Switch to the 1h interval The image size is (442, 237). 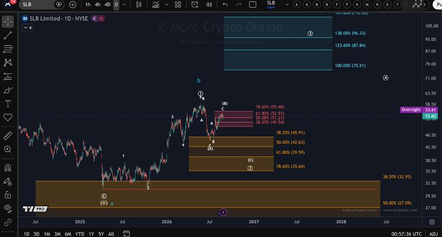pos(88,5)
